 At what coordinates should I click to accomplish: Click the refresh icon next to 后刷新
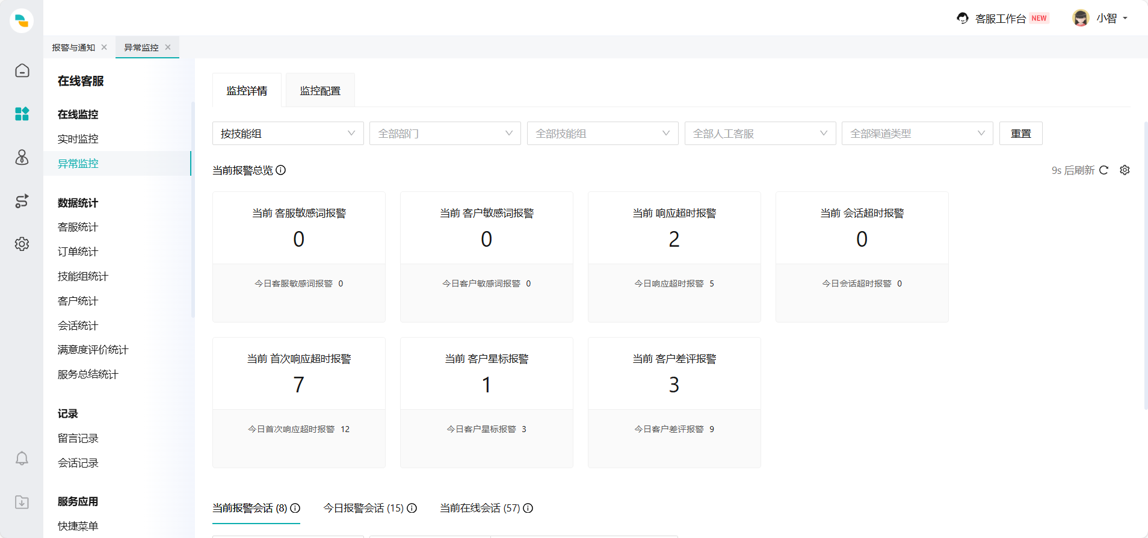[1103, 170]
